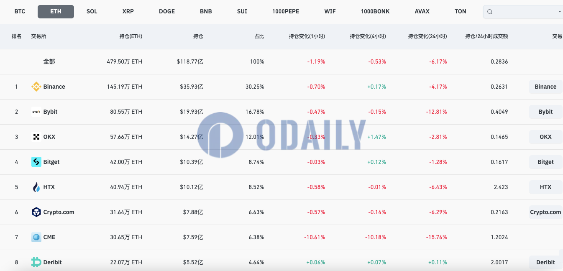The image size is (563, 271).
Task: Select the BNB tab
Action: 206,12
